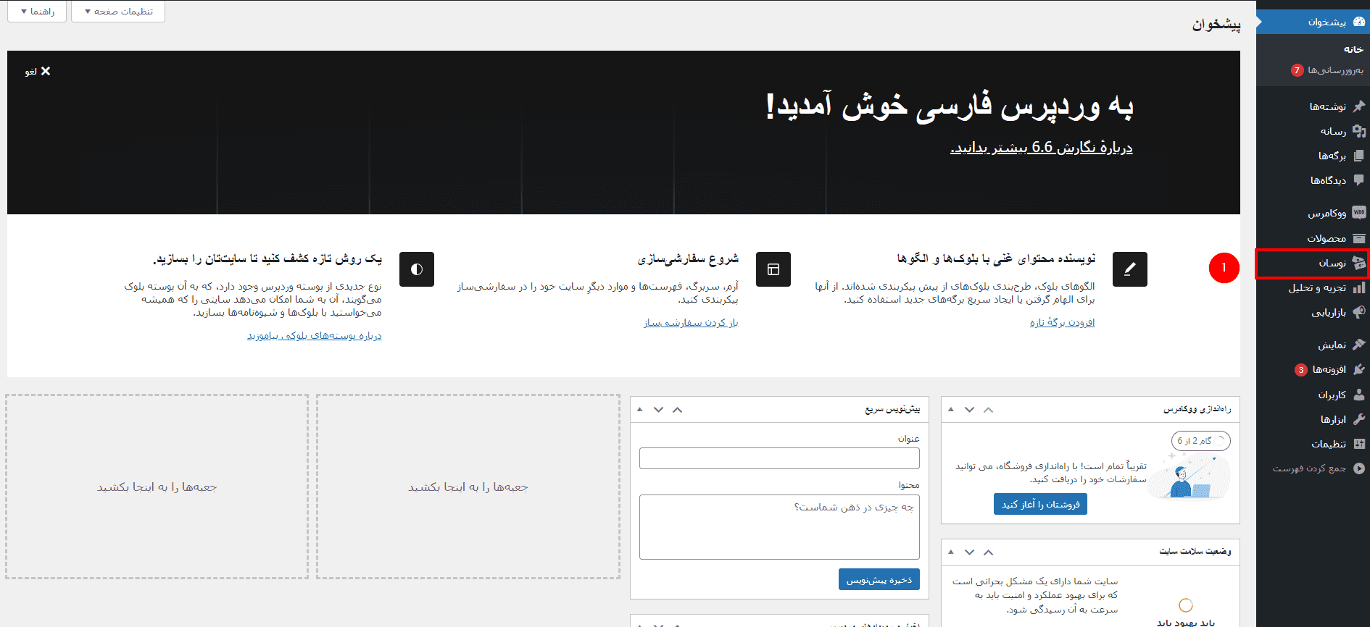Click the layout customization icon in welcome panel
Image resolution: width=1370 pixels, height=627 pixels.
[773, 269]
